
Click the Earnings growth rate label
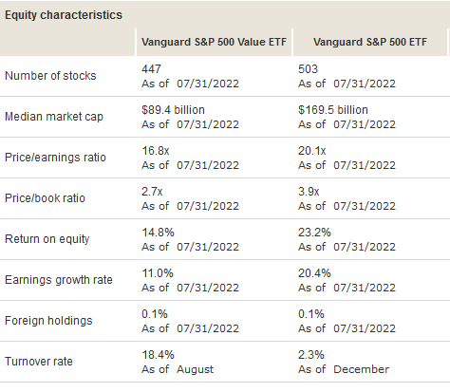[x=59, y=280]
